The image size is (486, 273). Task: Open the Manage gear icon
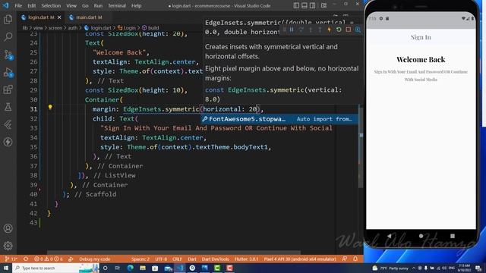coord(8,246)
